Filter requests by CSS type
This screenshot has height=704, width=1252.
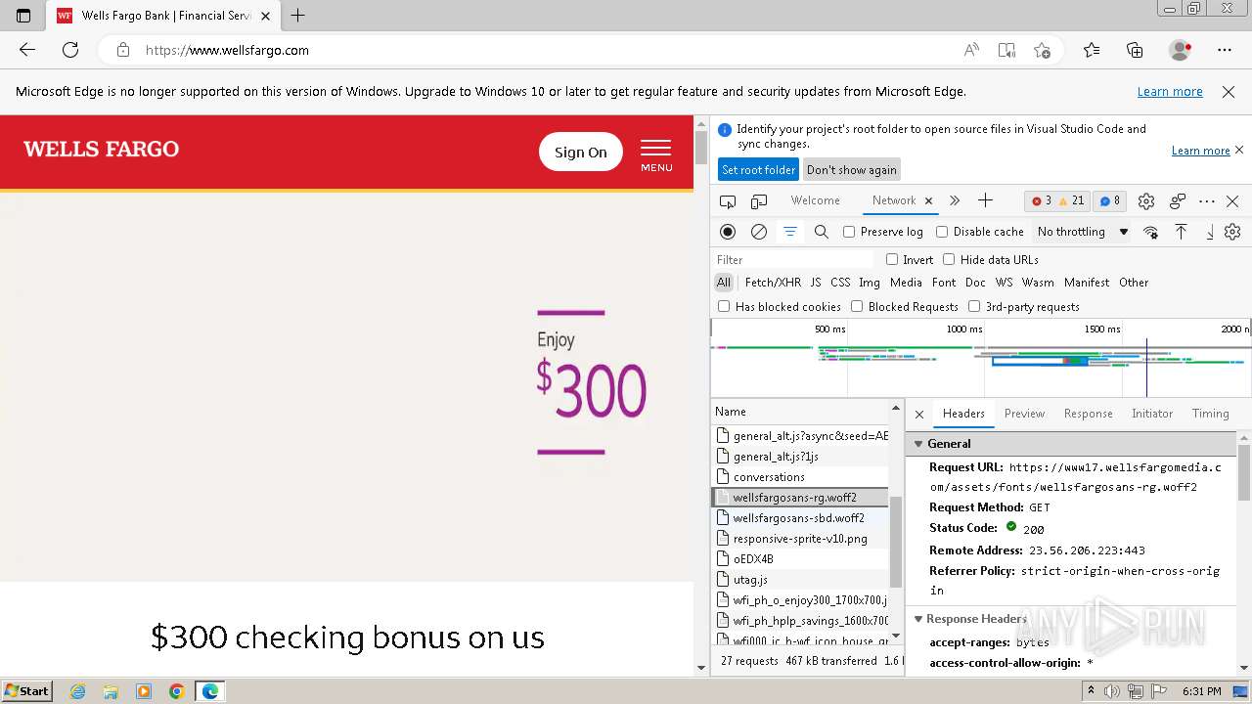pos(840,283)
